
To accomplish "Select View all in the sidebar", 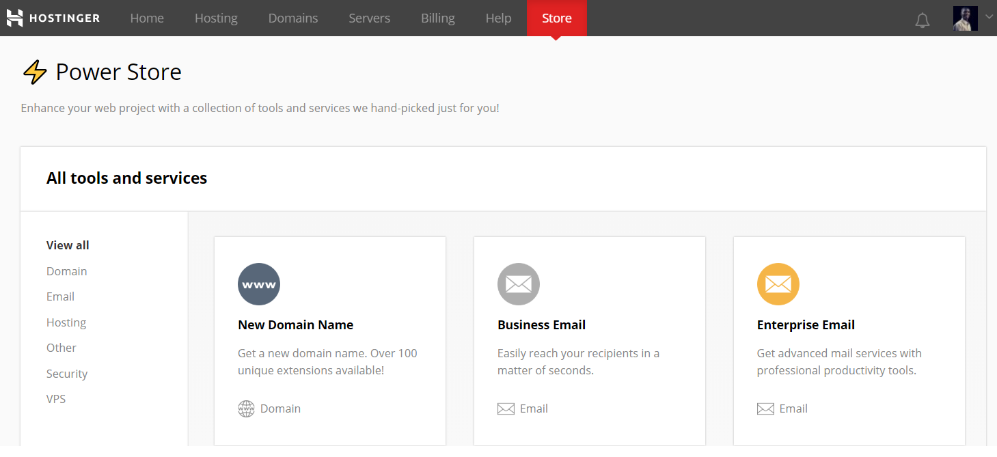I will 67,245.
